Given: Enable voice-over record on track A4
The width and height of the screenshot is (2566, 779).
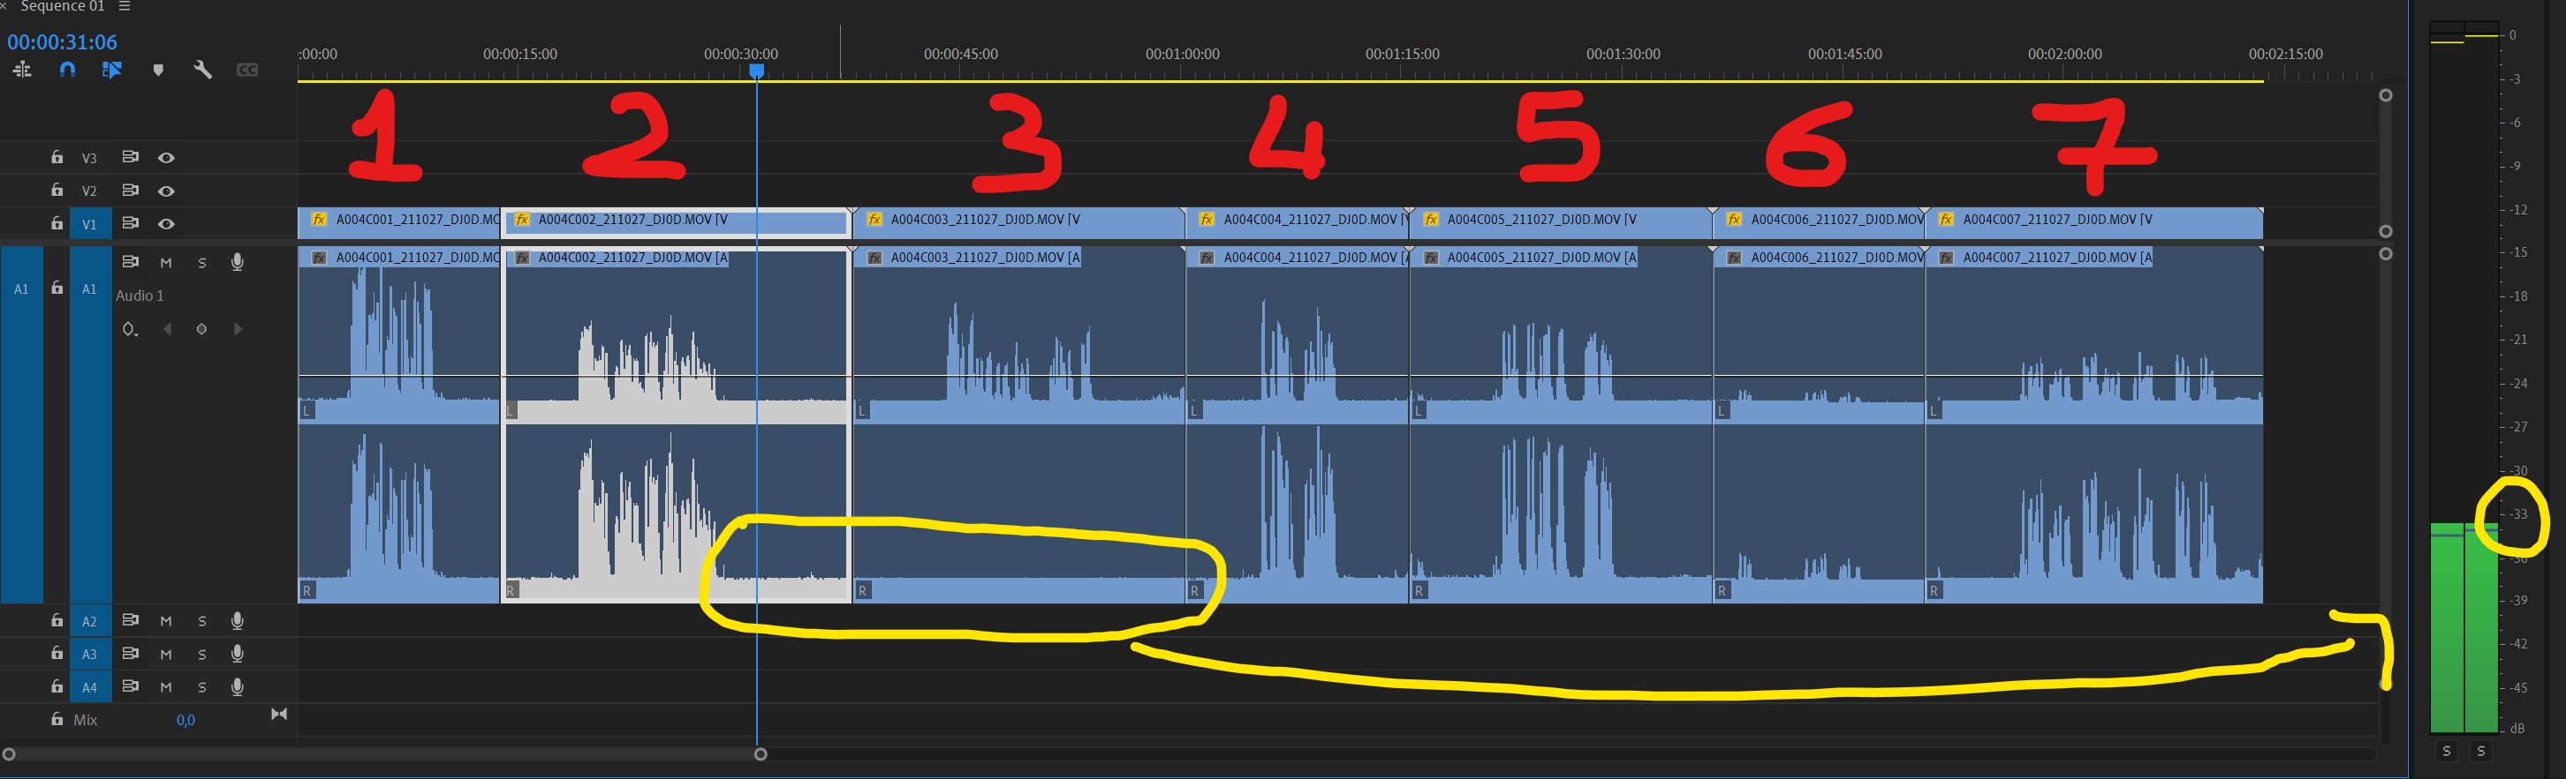Looking at the screenshot, I should (x=237, y=686).
